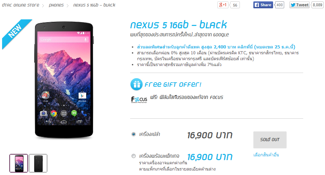View the tweet count 8,089
Image resolution: width=325 pixels, height=175 pixels.
point(317,5)
